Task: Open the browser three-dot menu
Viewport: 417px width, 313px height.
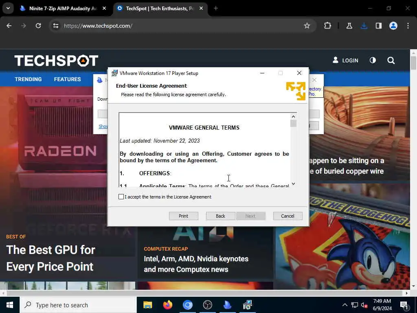Action: click(x=408, y=26)
